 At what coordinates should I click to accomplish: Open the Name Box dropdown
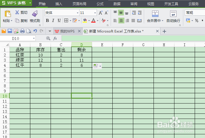34,38
